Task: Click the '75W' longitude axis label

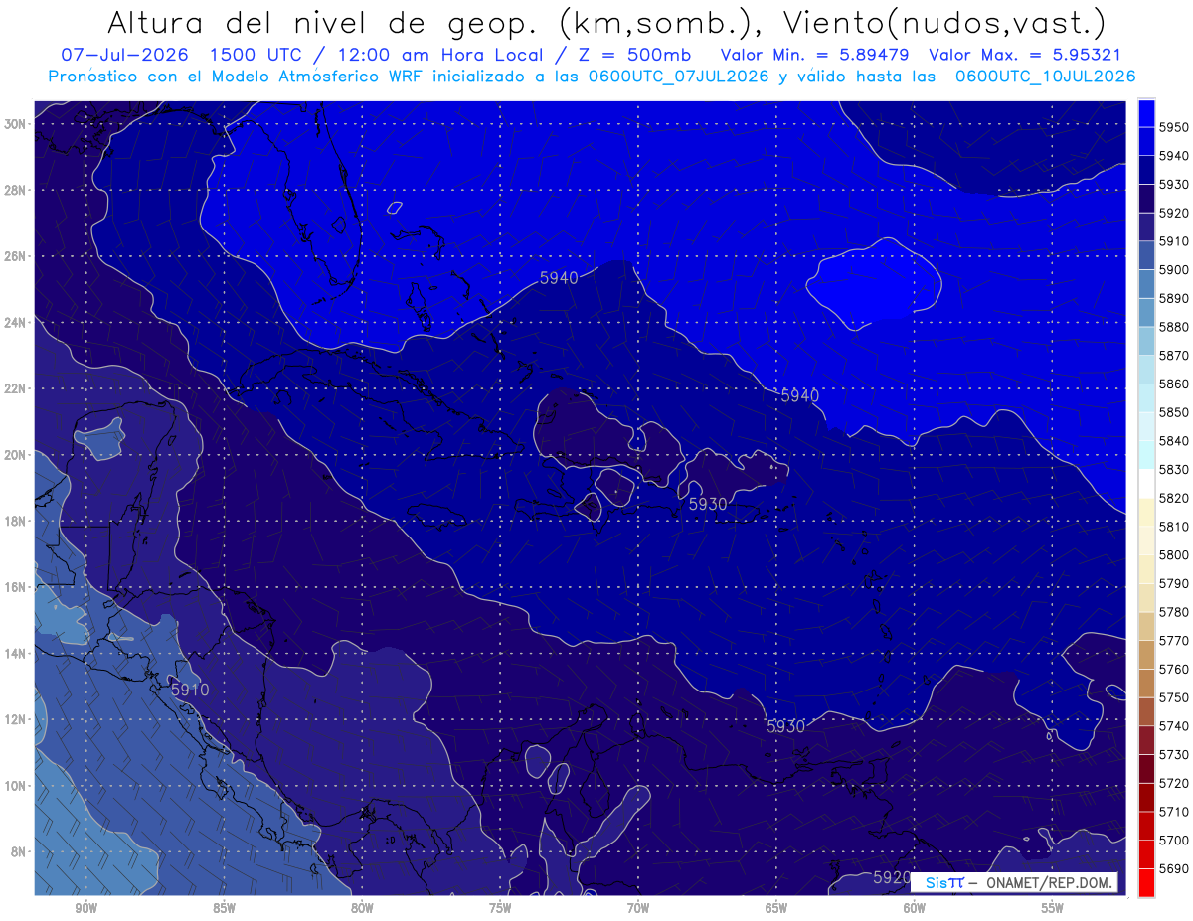Action: [x=500, y=908]
